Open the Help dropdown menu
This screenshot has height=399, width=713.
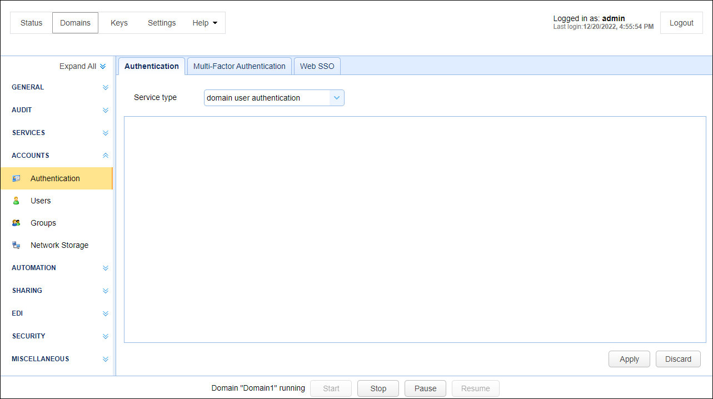coord(205,23)
